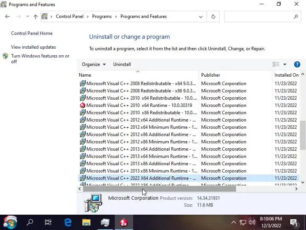The width and height of the screenshot is (306, 230).
Task: Select Visual C++ 2013 x64 Additional Runtime
Action: pos(189,149)
